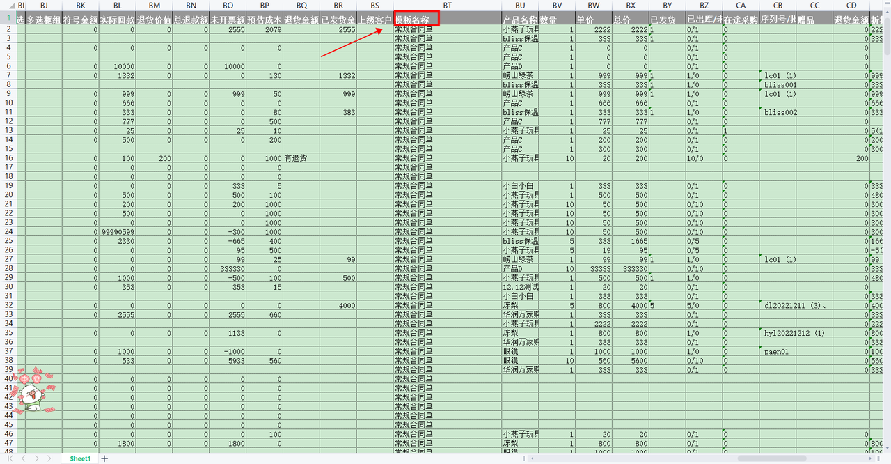Click the 5933 cell in column BO

click(x=228, y=359)
